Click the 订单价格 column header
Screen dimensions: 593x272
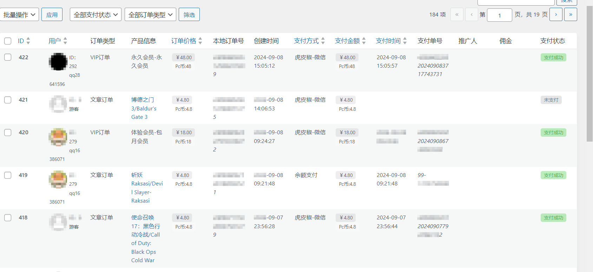[x=184, y=41]
